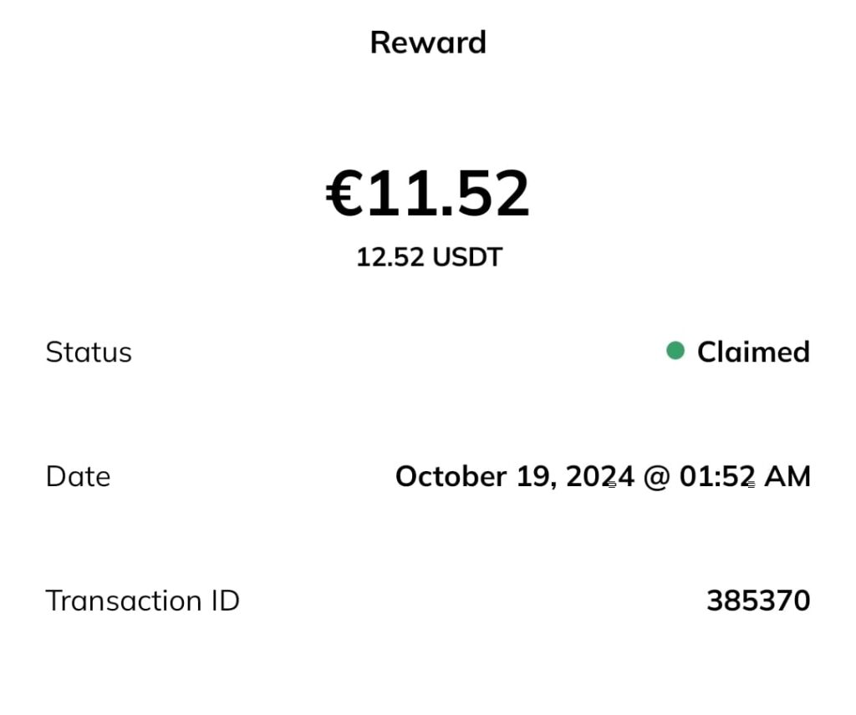Select the €11.52 reward amount
The image size is (856, 715).
428,194
